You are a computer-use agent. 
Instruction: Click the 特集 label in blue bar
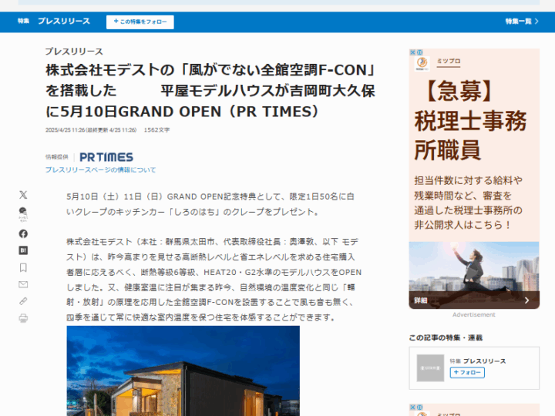(x=23, y=22)
